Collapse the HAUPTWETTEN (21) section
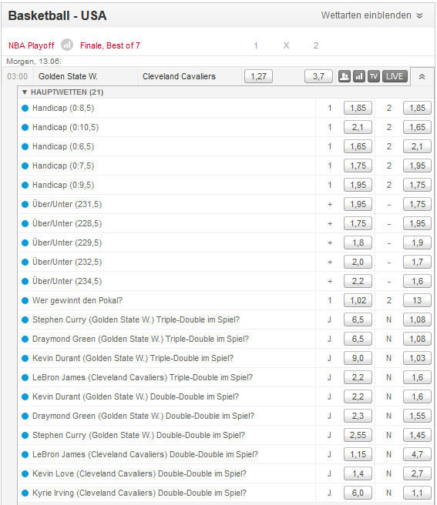437x505 pixels. (63, 92)
